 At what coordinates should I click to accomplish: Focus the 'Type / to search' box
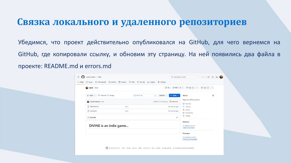[x=184, y=77]
